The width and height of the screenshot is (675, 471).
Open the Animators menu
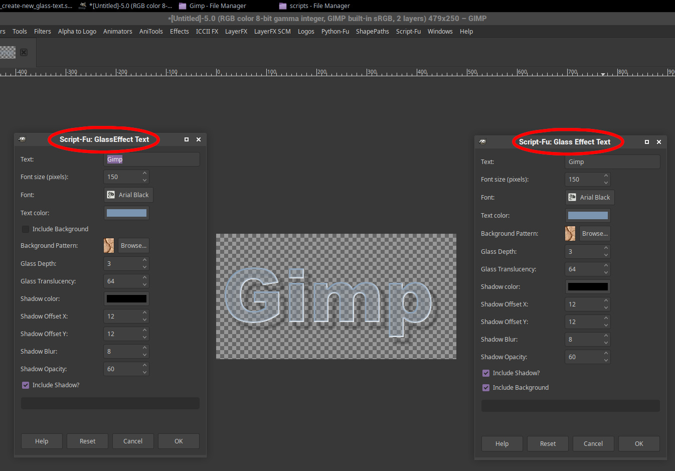(x=118, y=31)
